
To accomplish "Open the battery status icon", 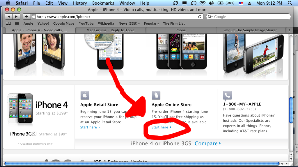I will 221,3.
